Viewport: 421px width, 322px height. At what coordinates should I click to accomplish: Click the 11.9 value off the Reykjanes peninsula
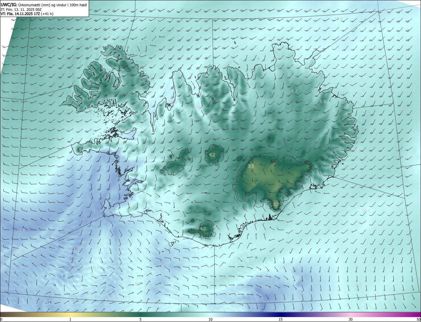[98, 212]
